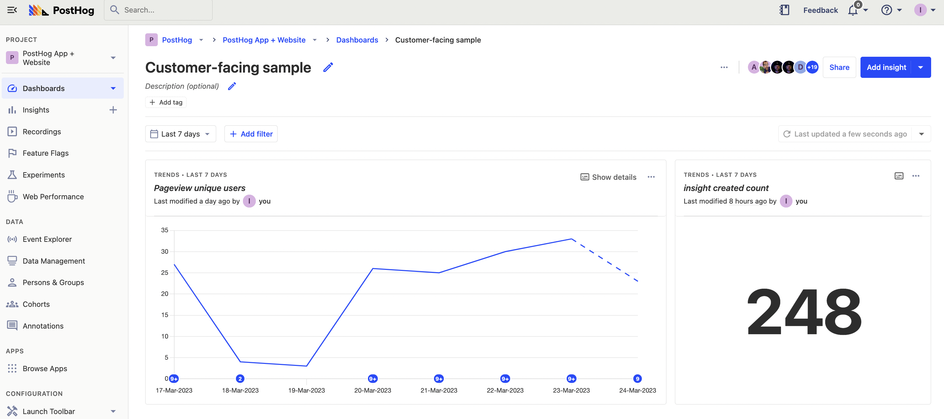This screenshot has height=419, width=944.
Task: Click annotation marker for 18-Mar-2023
Action: 240,379
